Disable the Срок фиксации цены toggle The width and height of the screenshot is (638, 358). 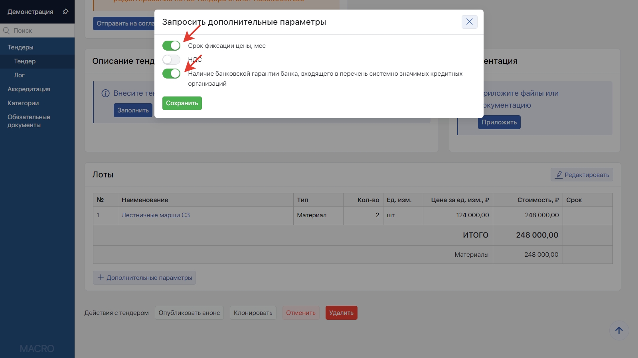click(171, 46)
